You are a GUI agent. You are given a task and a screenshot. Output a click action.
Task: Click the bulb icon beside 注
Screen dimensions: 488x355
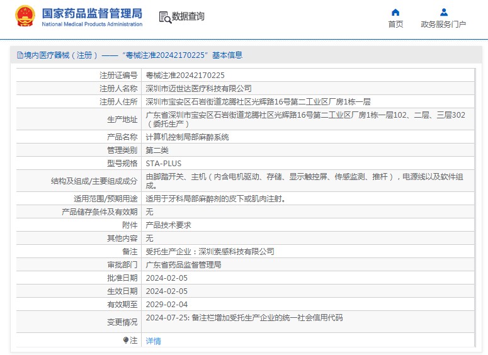coord(126,340)
